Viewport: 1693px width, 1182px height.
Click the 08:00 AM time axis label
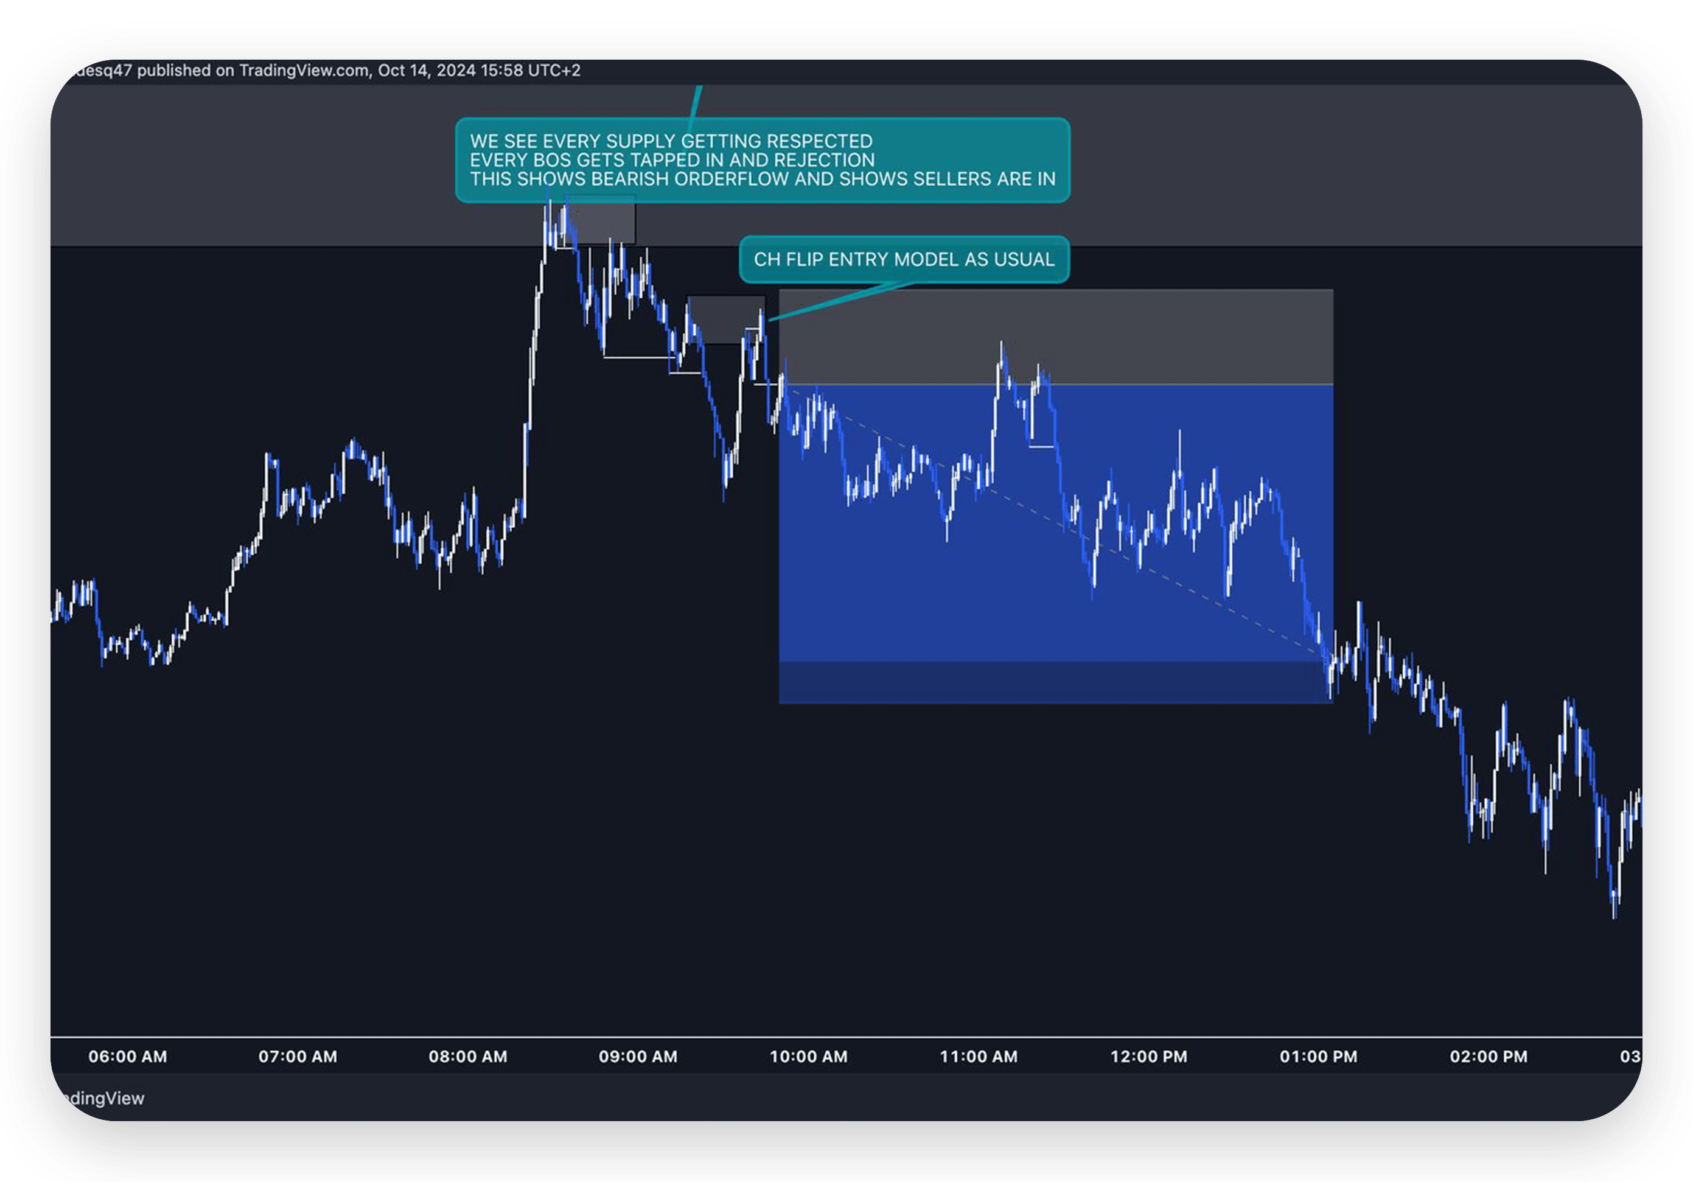(468, 1056)
